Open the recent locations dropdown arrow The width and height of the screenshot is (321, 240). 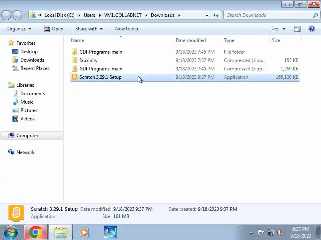click(x=25, y=15)
